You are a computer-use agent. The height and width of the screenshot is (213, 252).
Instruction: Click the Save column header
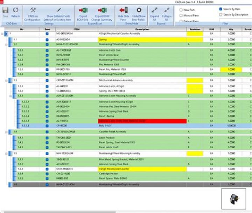pyautogui.click(x=47, y=29)
